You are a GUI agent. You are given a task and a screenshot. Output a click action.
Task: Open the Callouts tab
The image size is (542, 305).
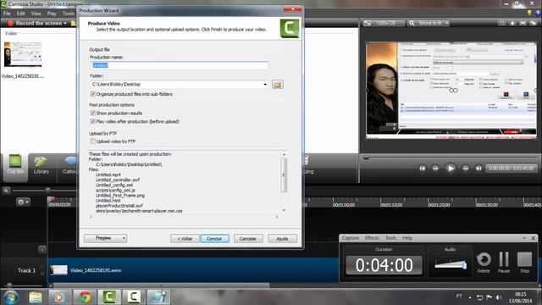(x=69, y=165)
